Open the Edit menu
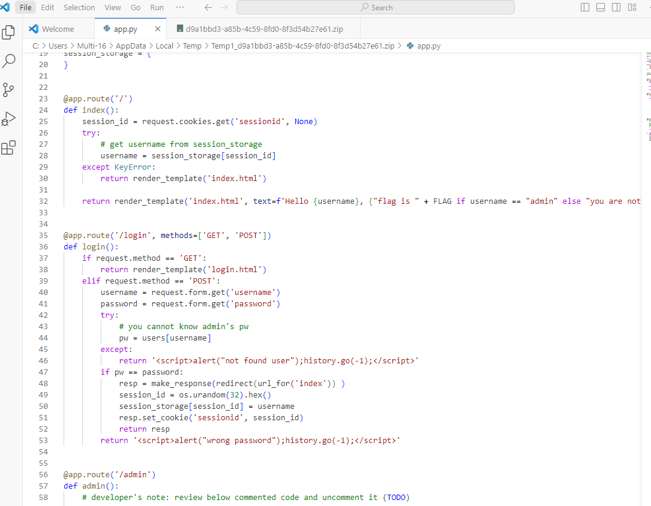This screenshot has height=506, width=651. click(x=47, y=7)
